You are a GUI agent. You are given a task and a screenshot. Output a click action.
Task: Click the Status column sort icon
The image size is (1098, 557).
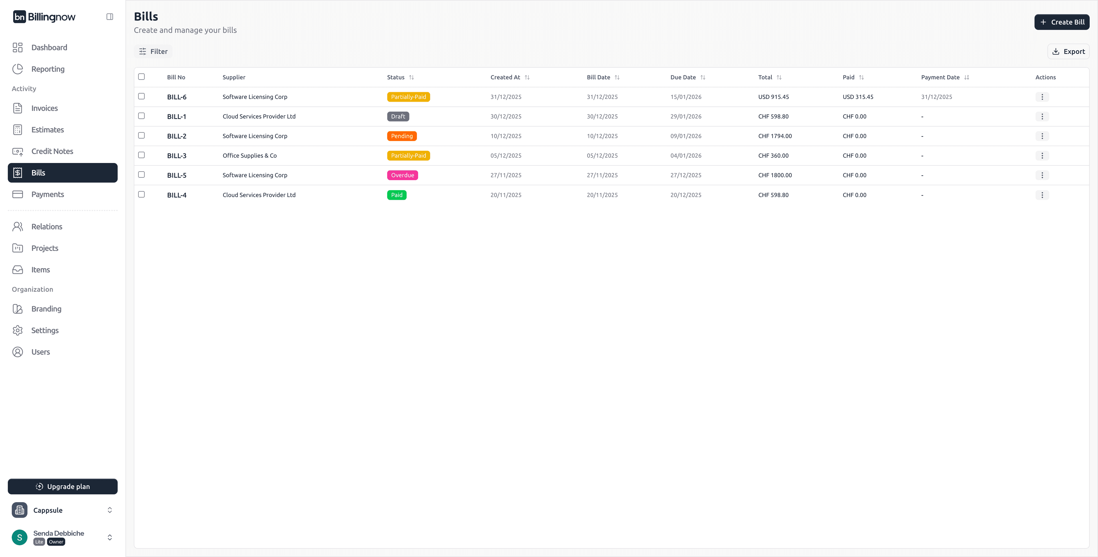point(411,77)
